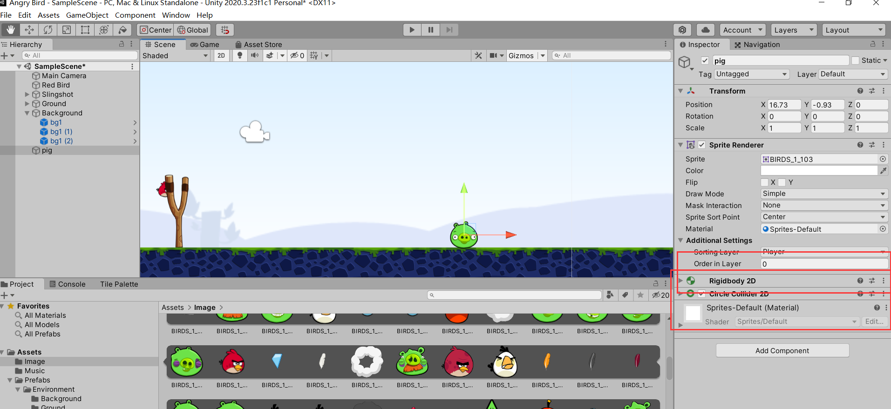Click Add Component button
Viewport: 891px width, 409px height.
tap(782, 350)
